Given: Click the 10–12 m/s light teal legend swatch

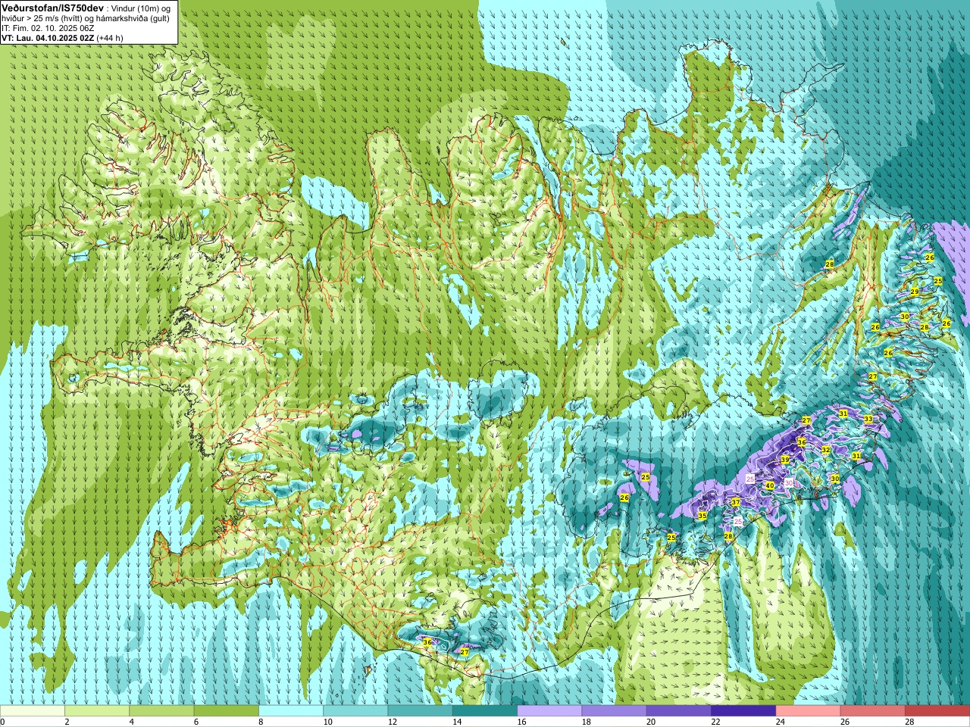Looking at the screenshot, I should 355,711.
